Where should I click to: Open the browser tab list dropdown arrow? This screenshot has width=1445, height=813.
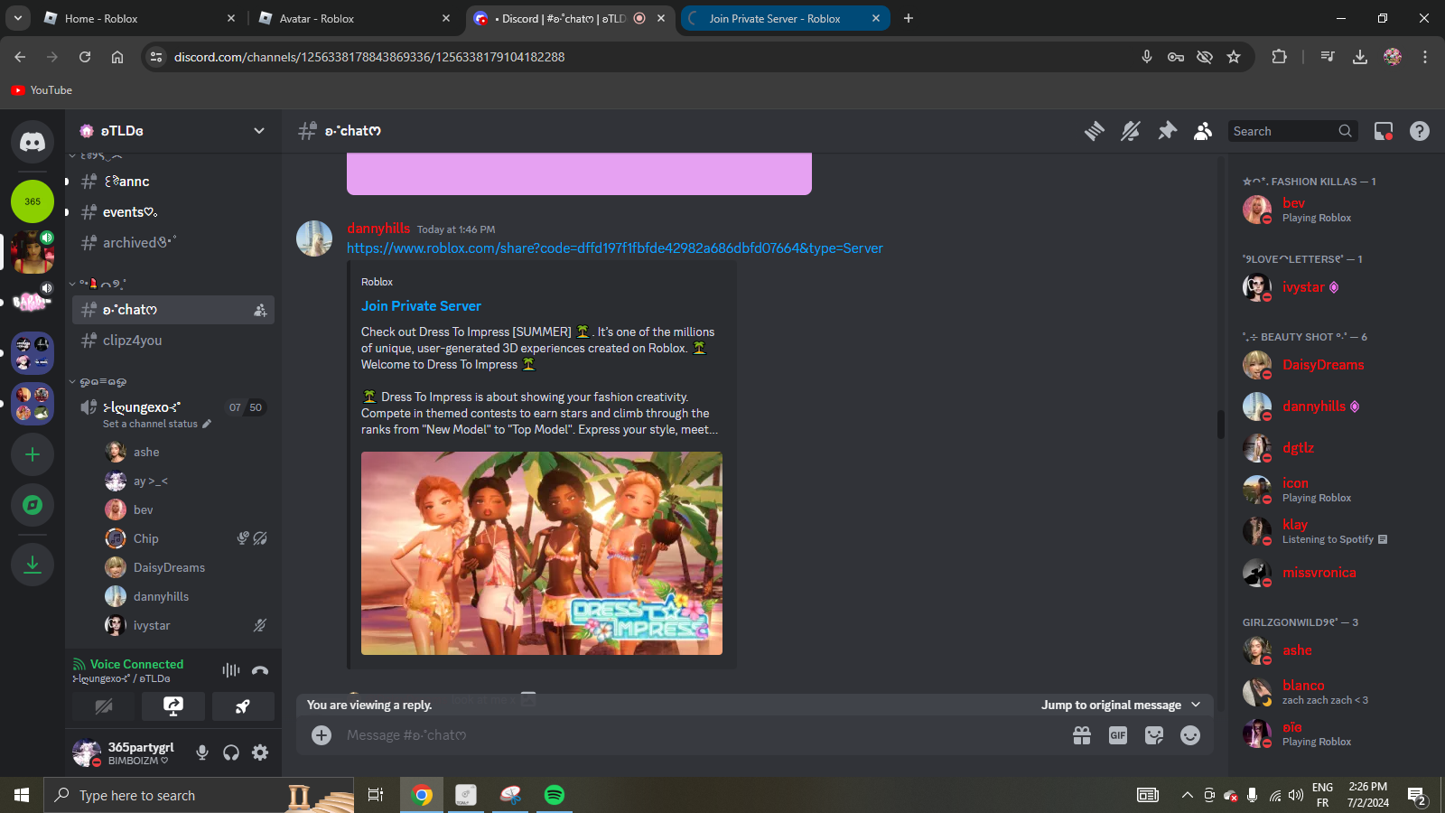coord(18,18)
